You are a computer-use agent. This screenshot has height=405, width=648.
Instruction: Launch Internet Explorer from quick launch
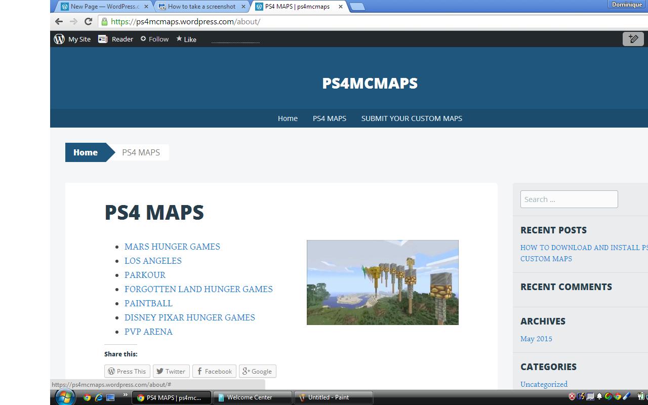point(99,397)
